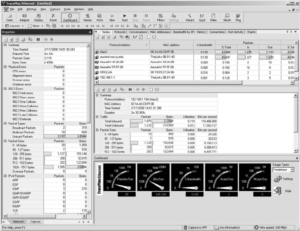300x231 pixels.
Task: Collapse the IPv4 Packets section
Action: pos(5,176)
